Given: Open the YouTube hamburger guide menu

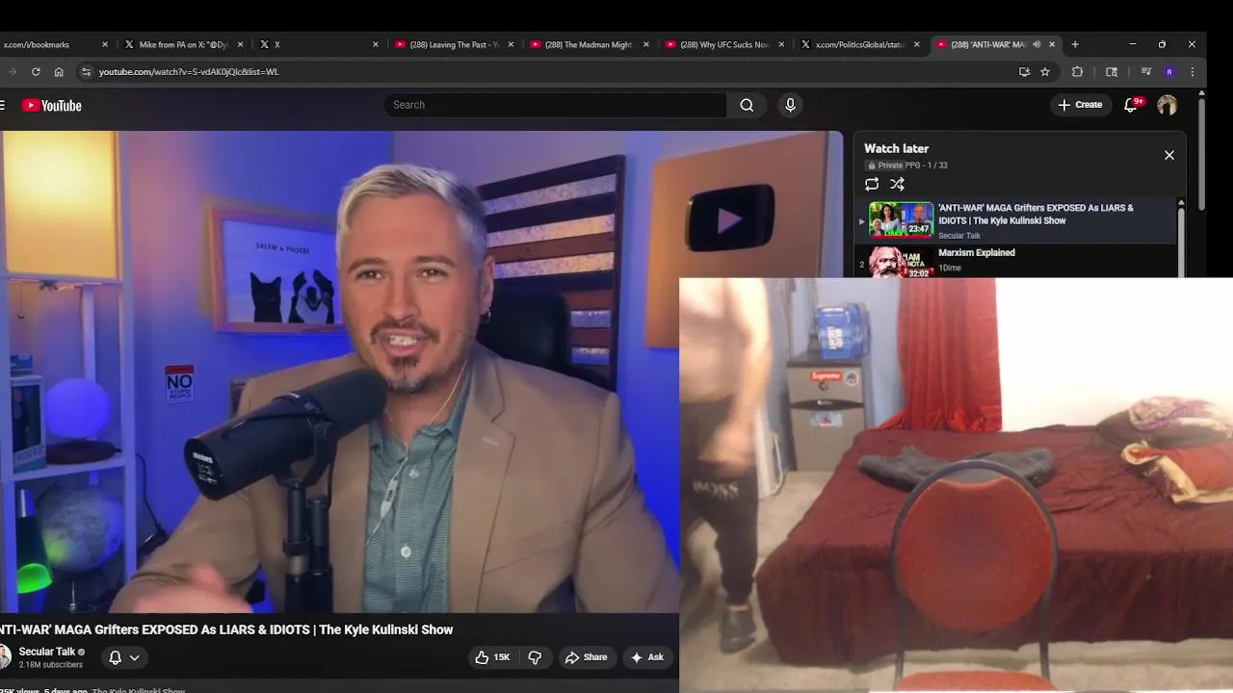Looking at the screenshot, I should point(3,105).
